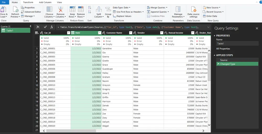Open the Date column filter dropdown
The image size is (262, 134).
pyautogui.click(x=100, y=33)
